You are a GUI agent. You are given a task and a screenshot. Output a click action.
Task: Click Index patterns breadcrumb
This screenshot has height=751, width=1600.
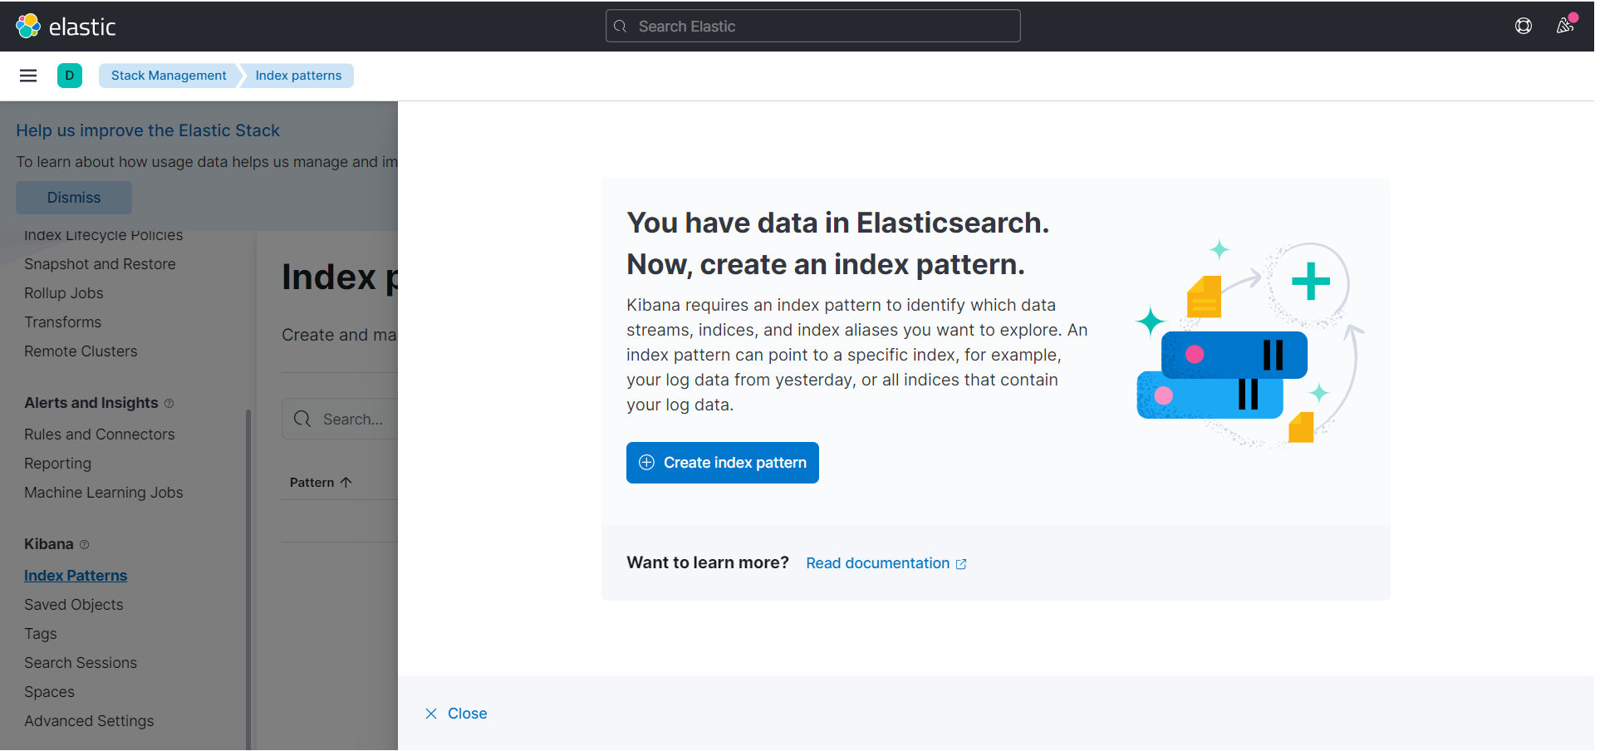298,76
